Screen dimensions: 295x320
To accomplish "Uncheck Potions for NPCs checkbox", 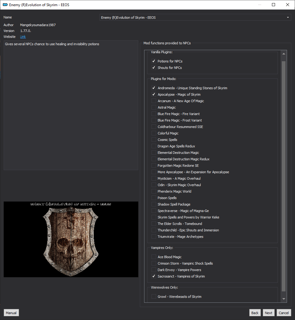I will [x=154, y=61].
